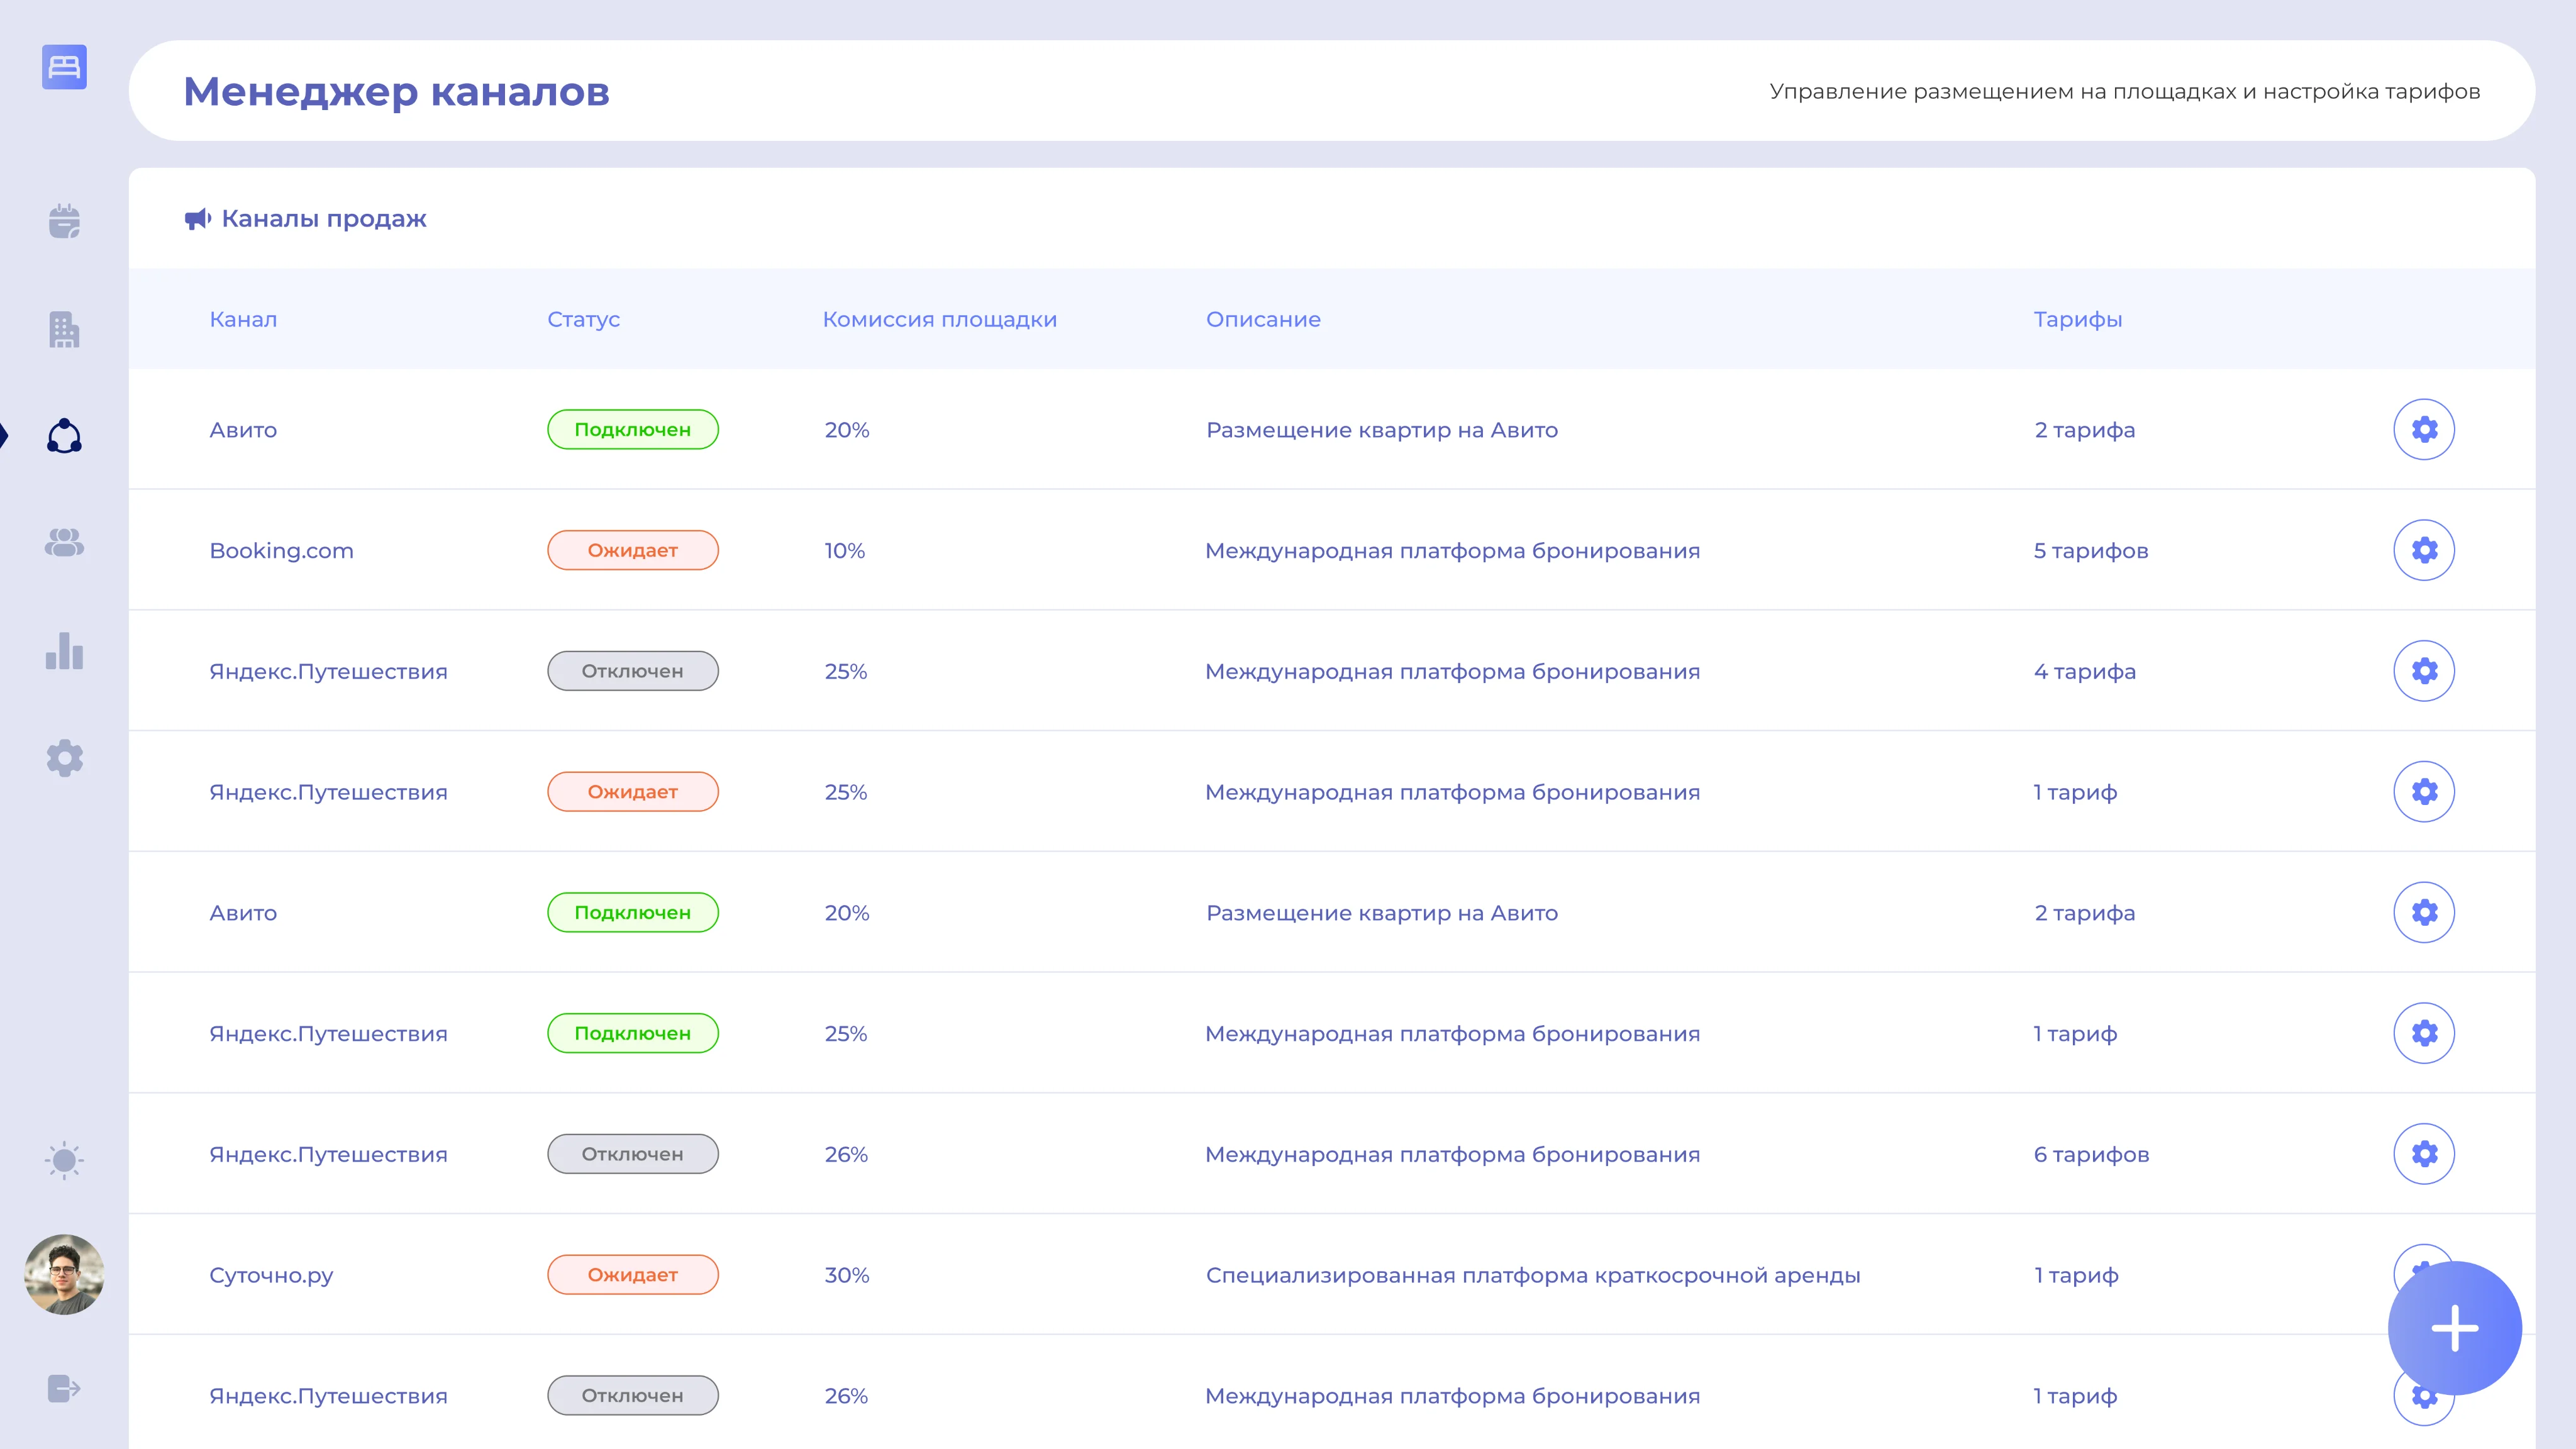
Task: Open the settings gear in sidebar
Action: (x=64, y=758)
